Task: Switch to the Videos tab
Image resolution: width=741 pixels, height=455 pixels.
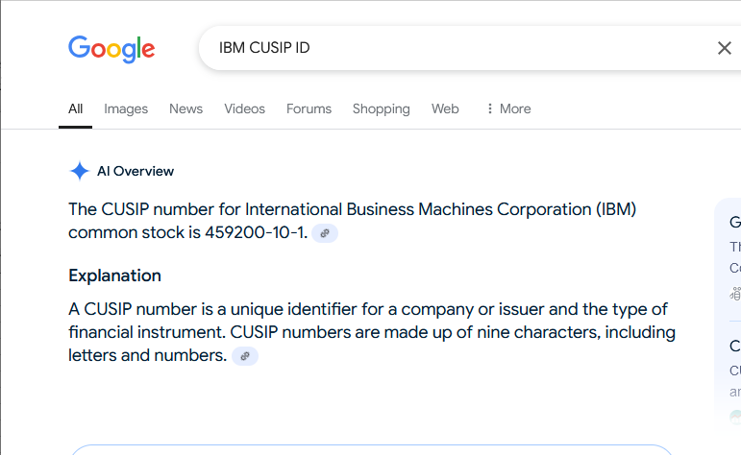Action: click(x=244, y=109)
